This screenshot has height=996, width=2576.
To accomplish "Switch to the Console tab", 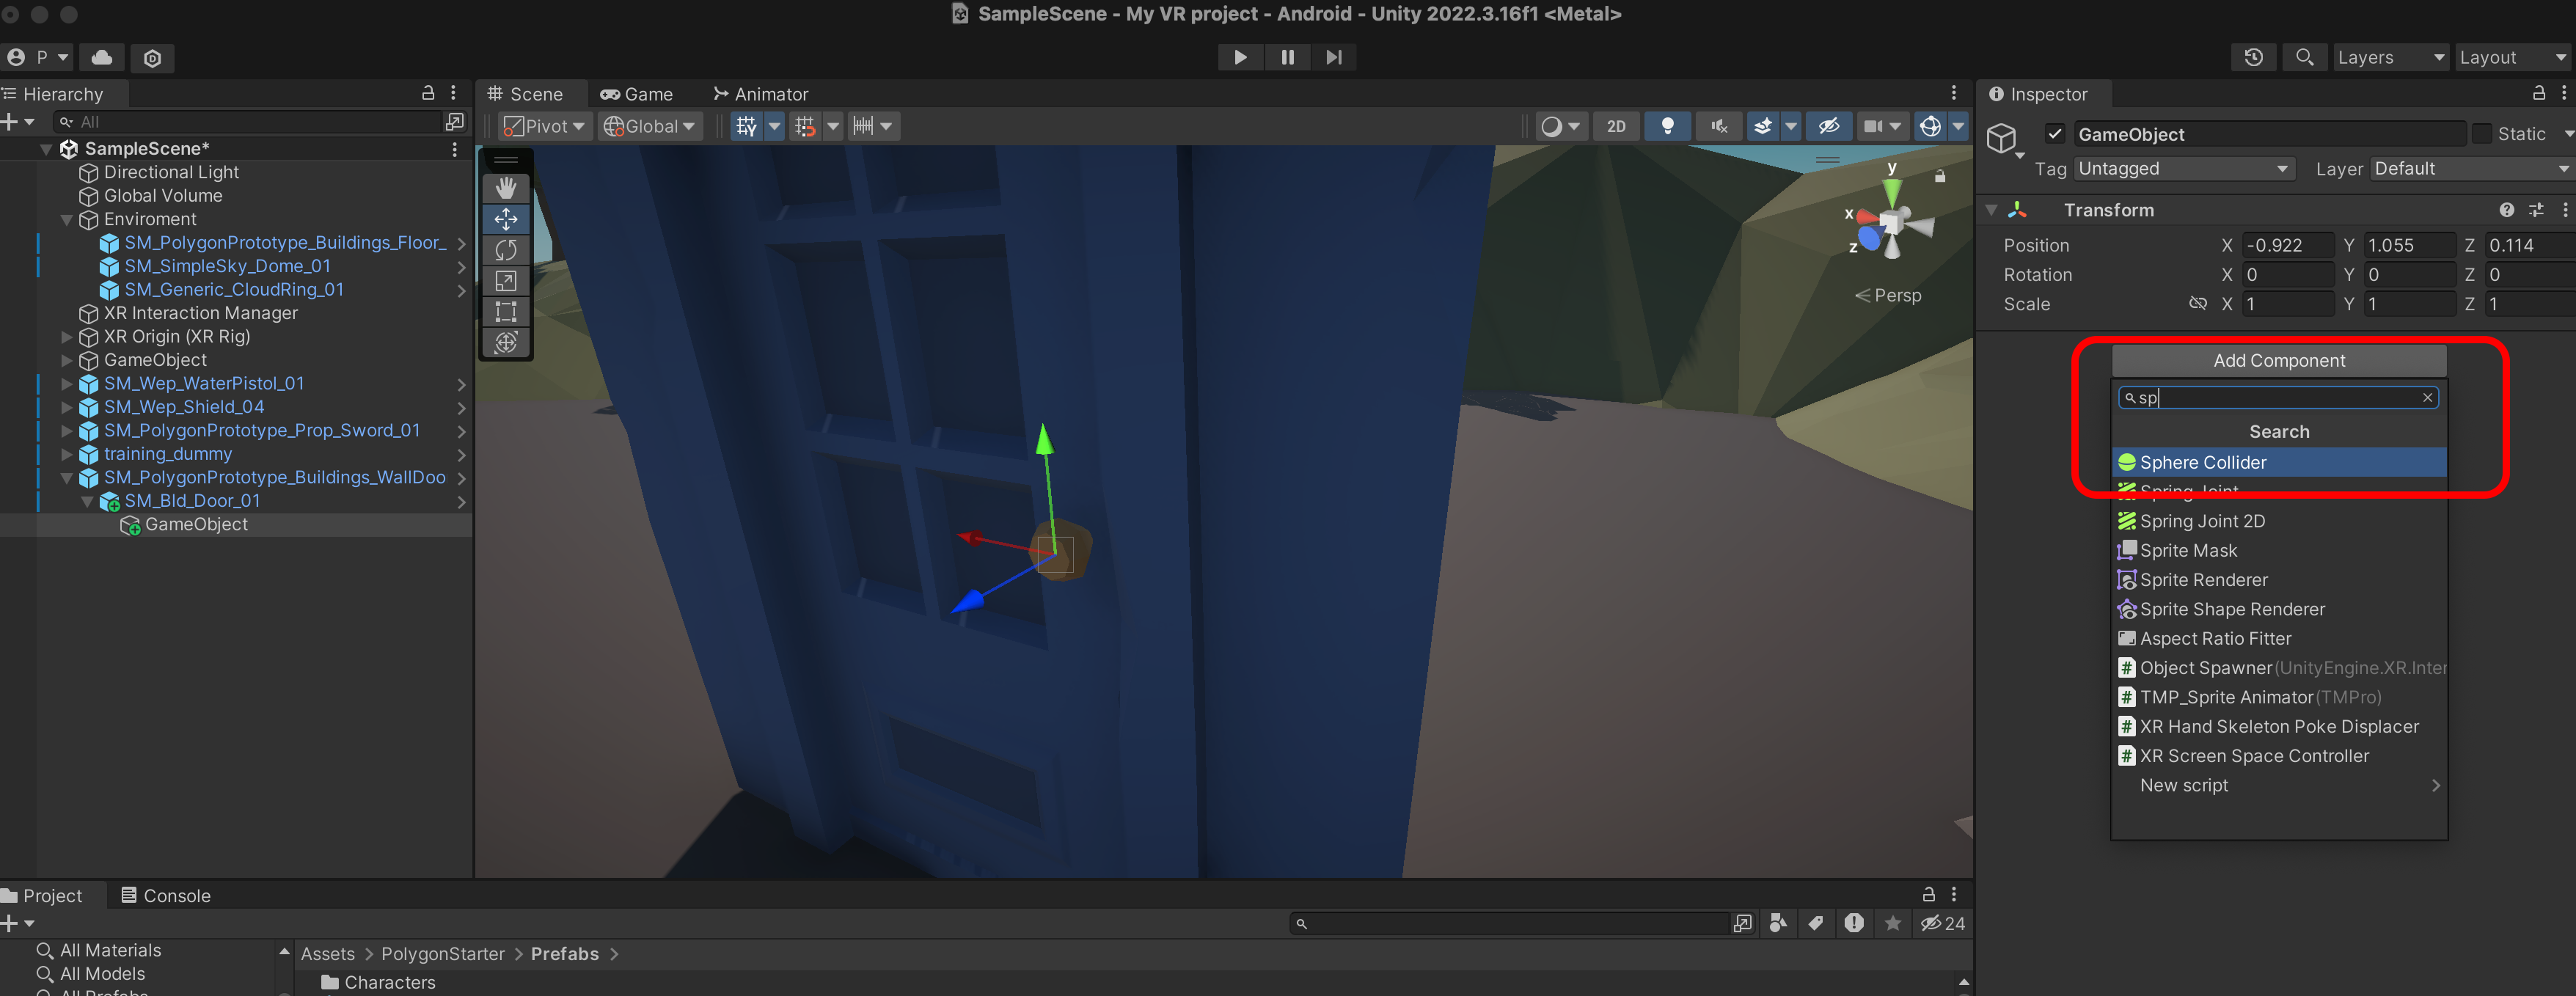I will tap(166, 895).
